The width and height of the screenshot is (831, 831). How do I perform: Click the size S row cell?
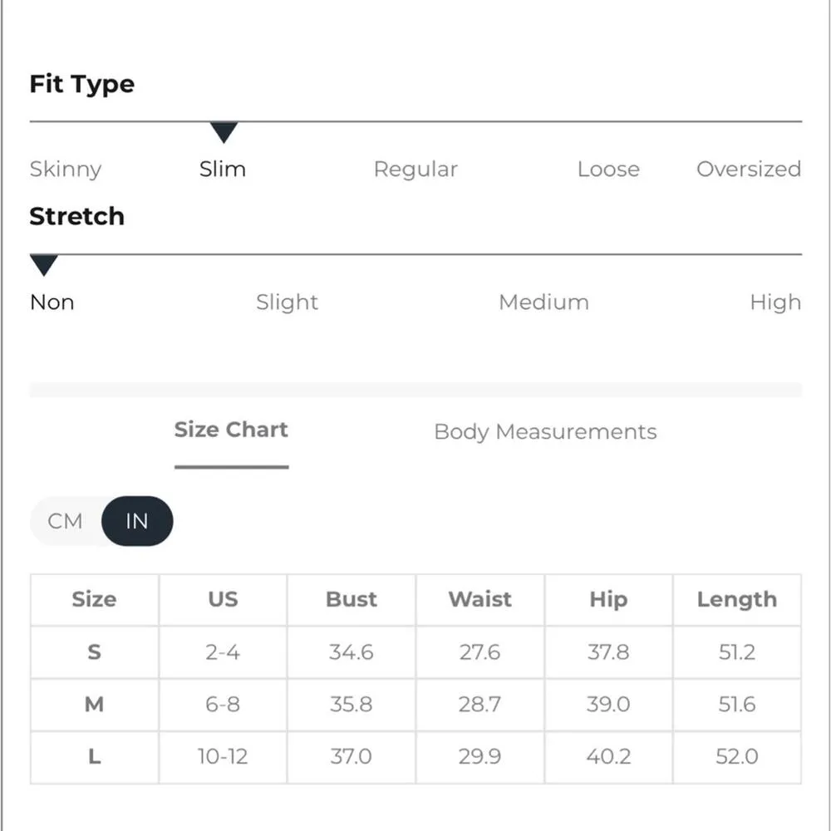[x=95, y=652]
